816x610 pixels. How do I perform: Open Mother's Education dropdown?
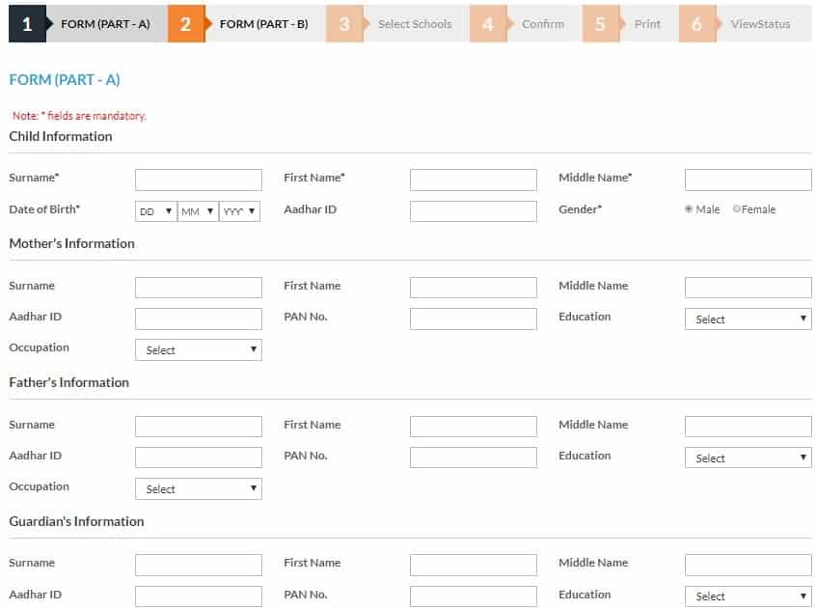pyautogui.click(x=748, y=319)
